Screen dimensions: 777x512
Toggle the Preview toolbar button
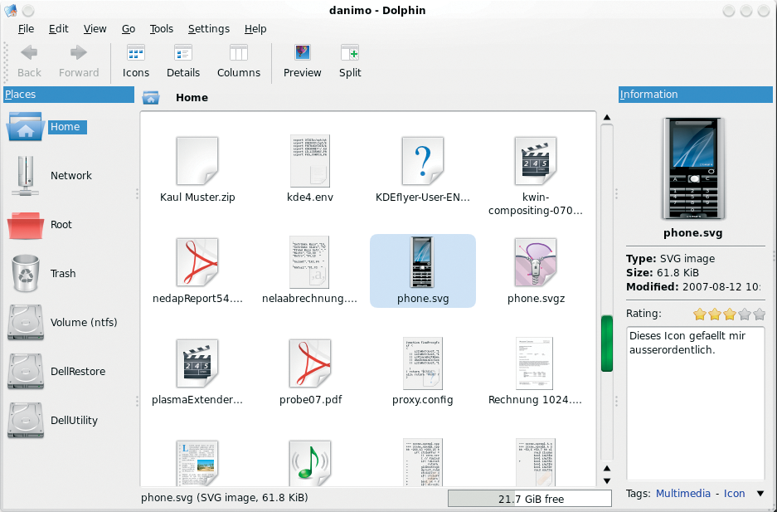coord(303,61)
